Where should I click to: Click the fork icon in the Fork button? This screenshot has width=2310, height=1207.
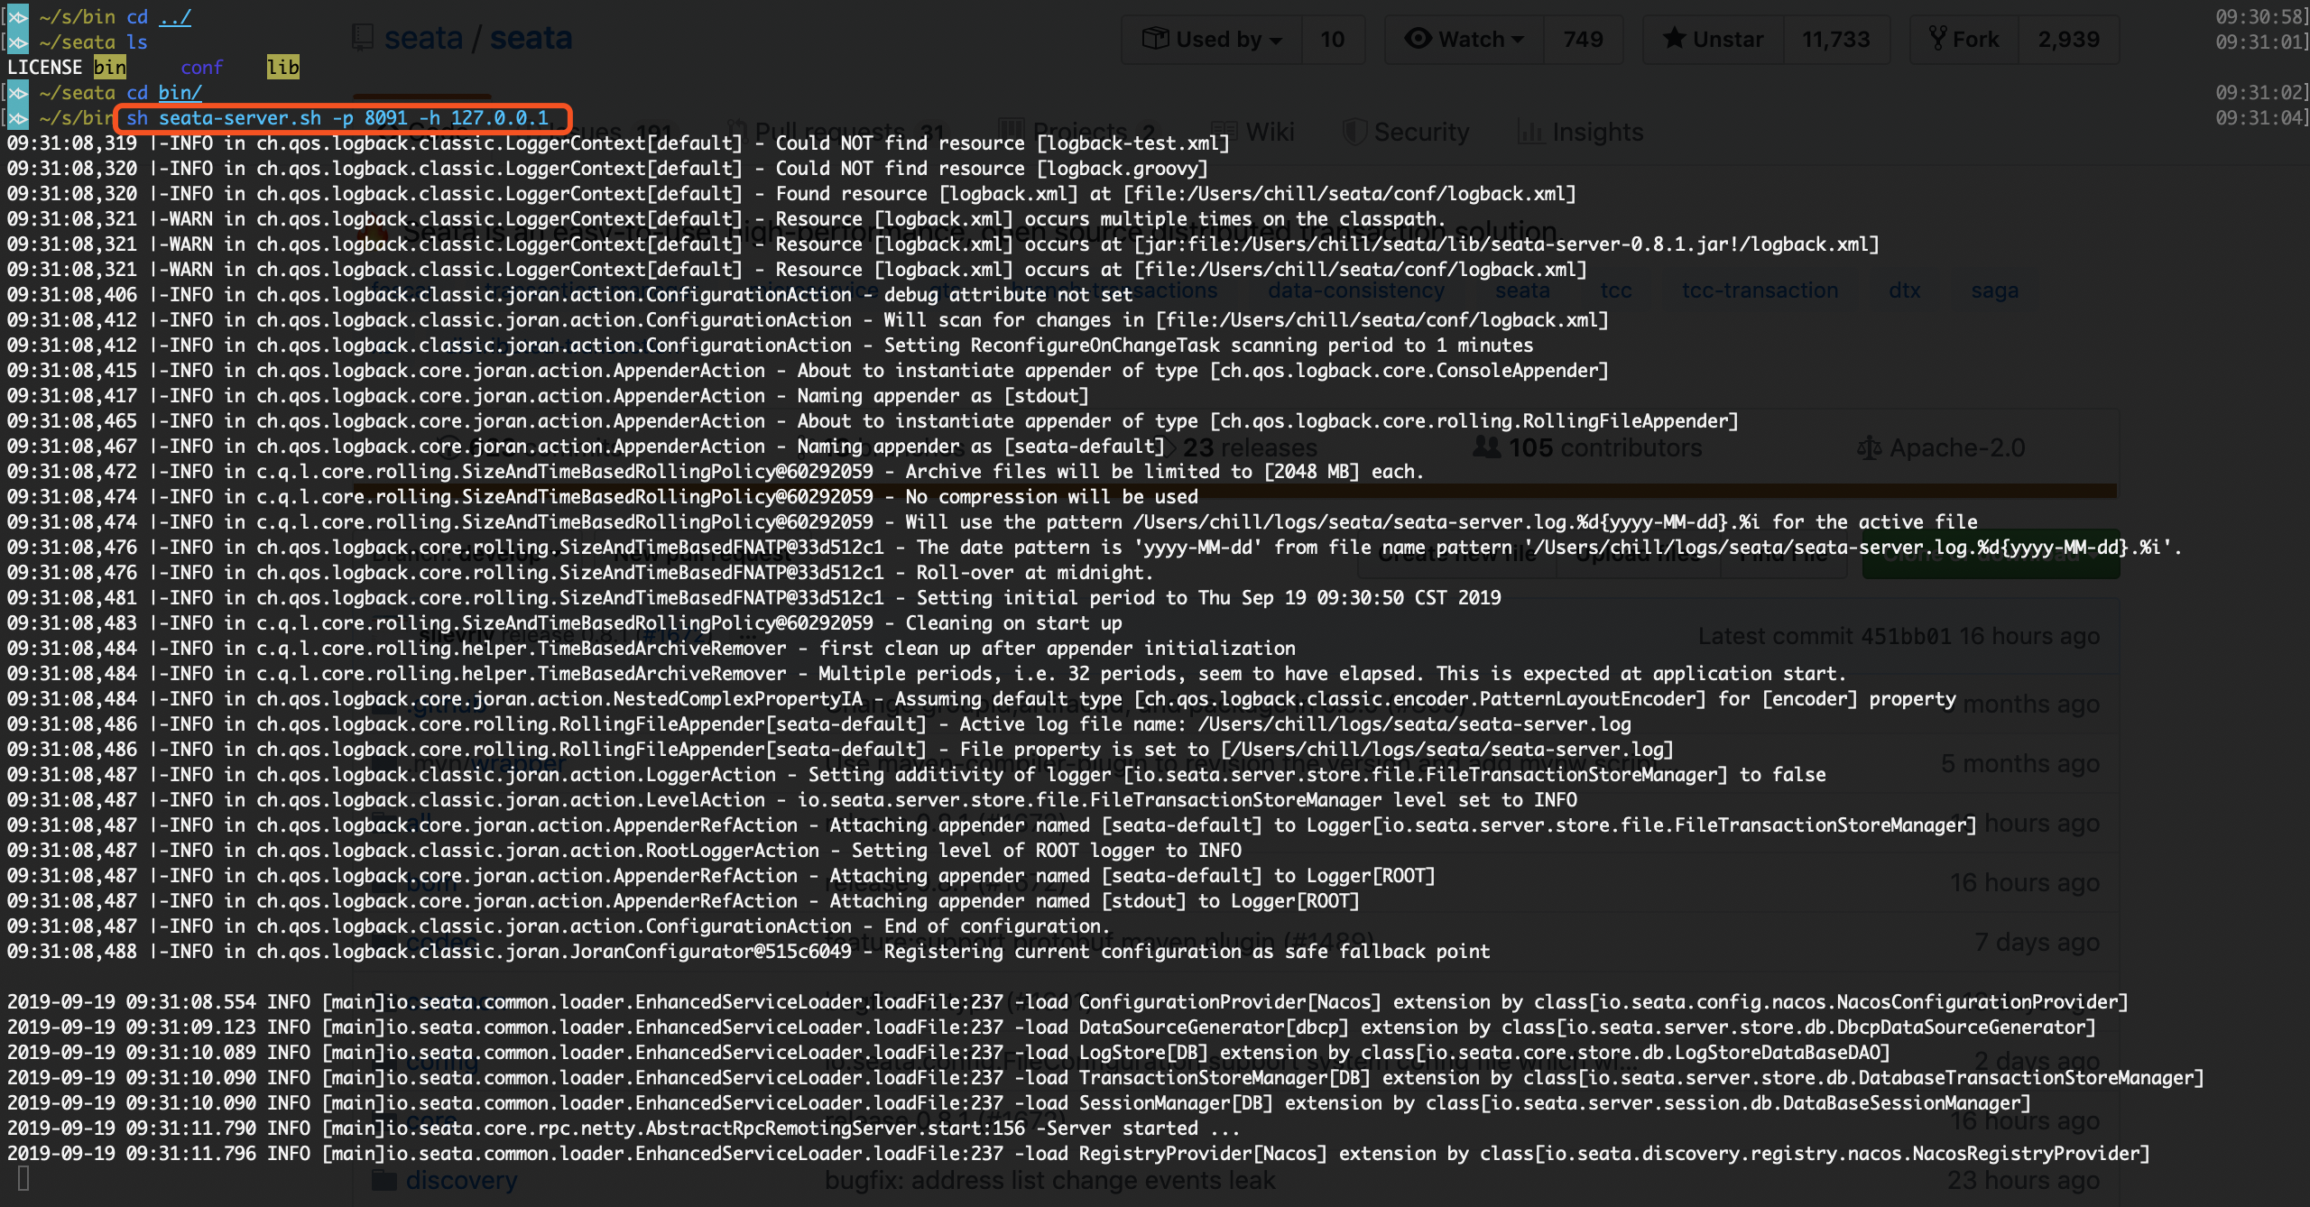[x=1937, y=39]
